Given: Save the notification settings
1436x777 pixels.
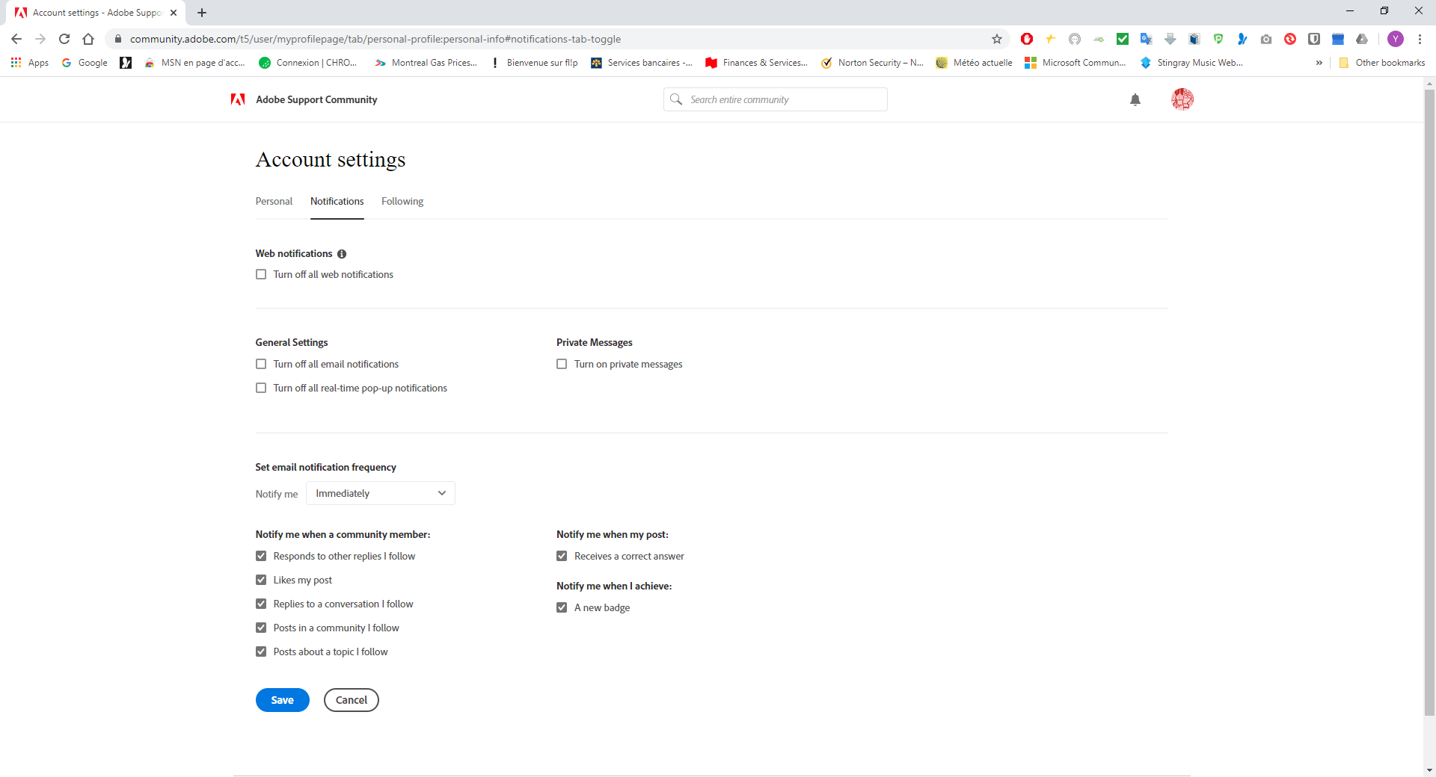Looking at the screenshot, I should 282,700.
